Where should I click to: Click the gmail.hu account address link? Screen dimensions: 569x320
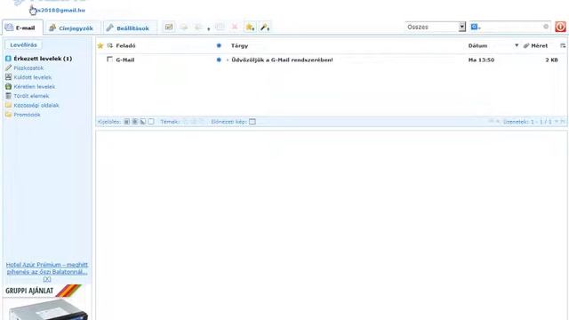60,10
